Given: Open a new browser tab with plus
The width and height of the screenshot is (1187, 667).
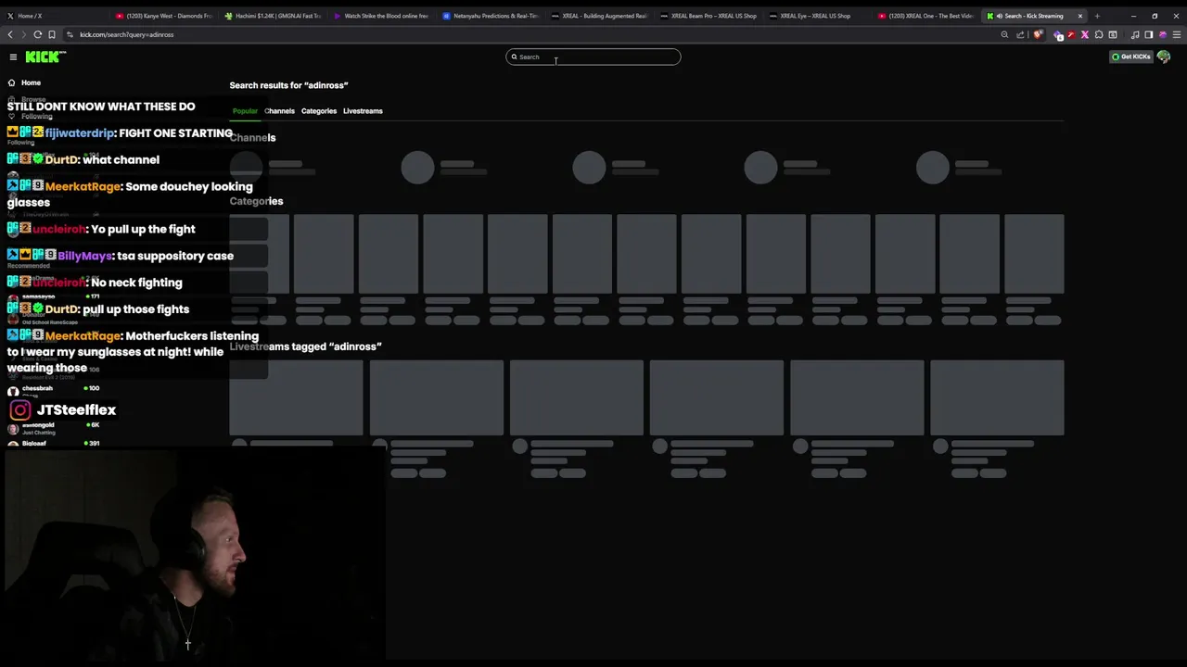Looking at the screenshot, I should [1097, 16].
